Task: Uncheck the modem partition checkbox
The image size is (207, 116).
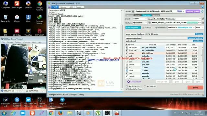Action: (127, 53)
